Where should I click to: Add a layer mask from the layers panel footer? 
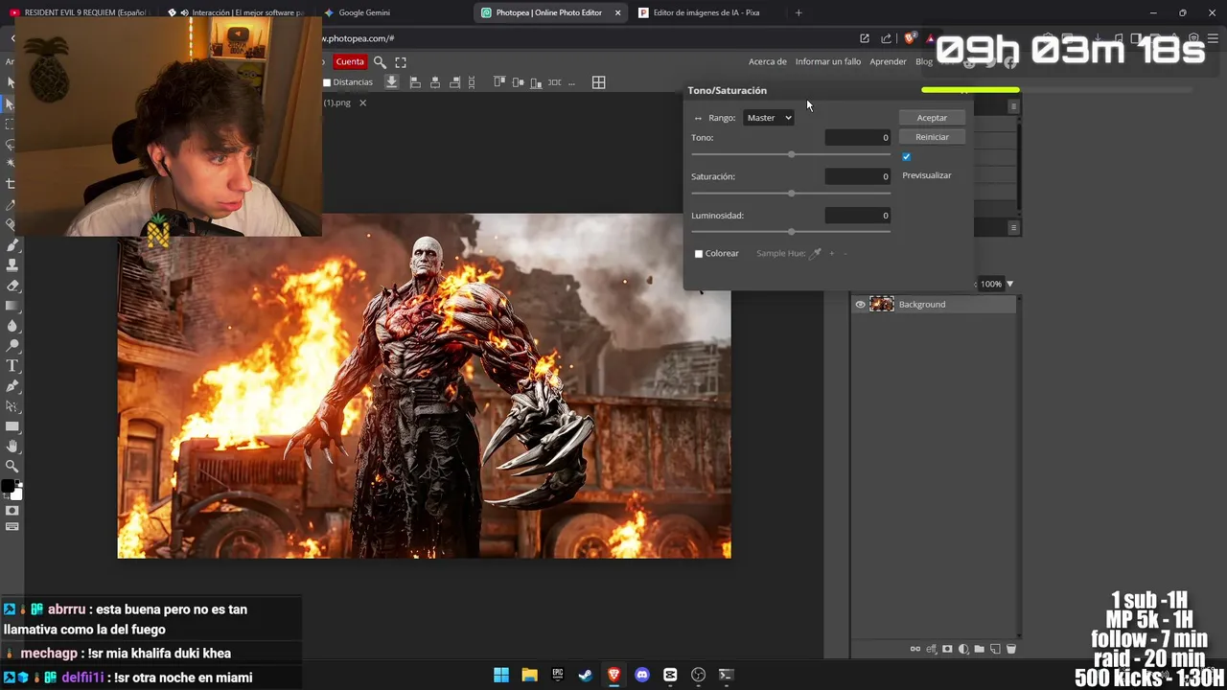[x=947, y=649]
